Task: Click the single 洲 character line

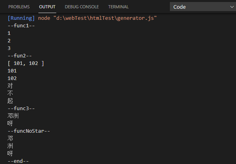Action: [10, 146]
